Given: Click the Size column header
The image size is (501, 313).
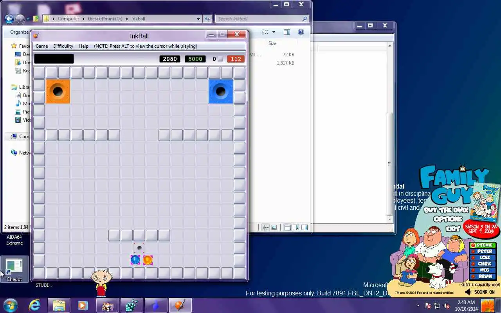Looking at the screenshot, I should tap(272, 43).
